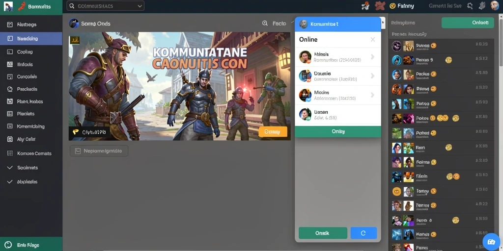Click the Nepiomaigmtato checkbox below the banner
The image size is (503, 251).
[x=78, y=151]
